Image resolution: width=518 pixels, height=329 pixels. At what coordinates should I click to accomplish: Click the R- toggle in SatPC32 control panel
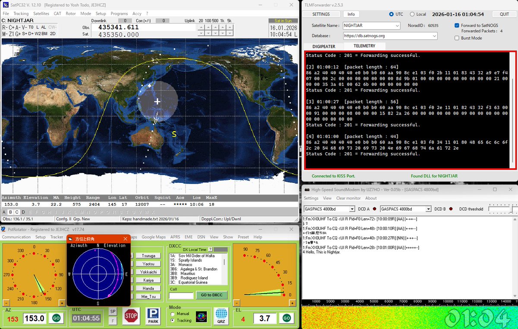pos(5,27)
